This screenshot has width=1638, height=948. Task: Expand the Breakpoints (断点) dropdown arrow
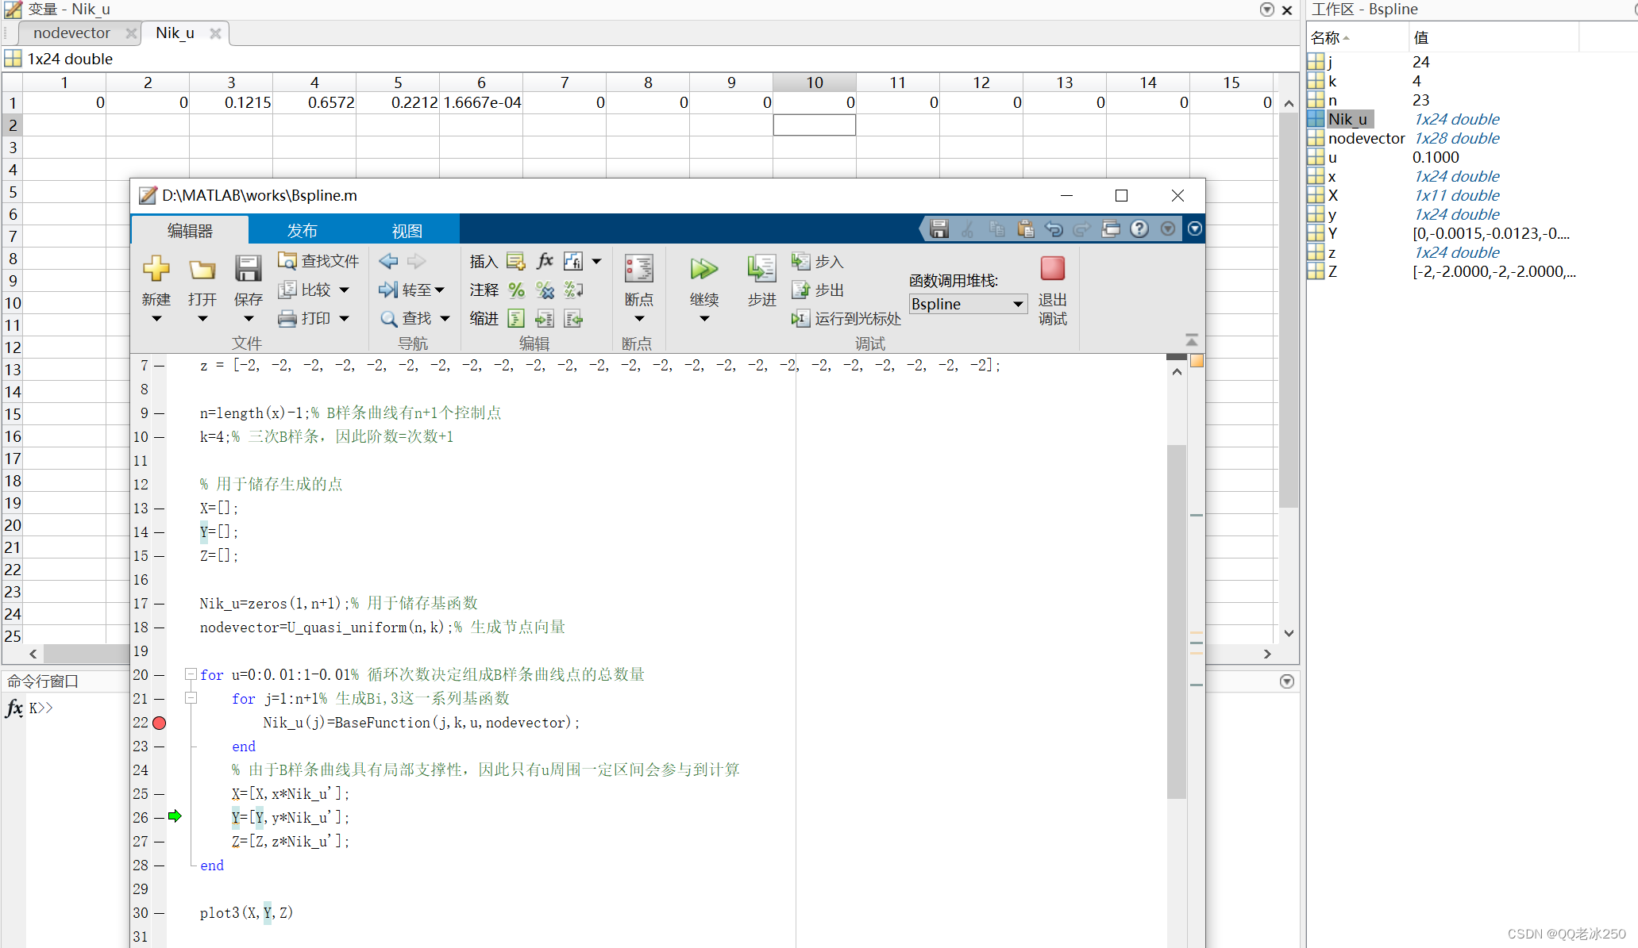pyautogui.click(x=639, y=319)
